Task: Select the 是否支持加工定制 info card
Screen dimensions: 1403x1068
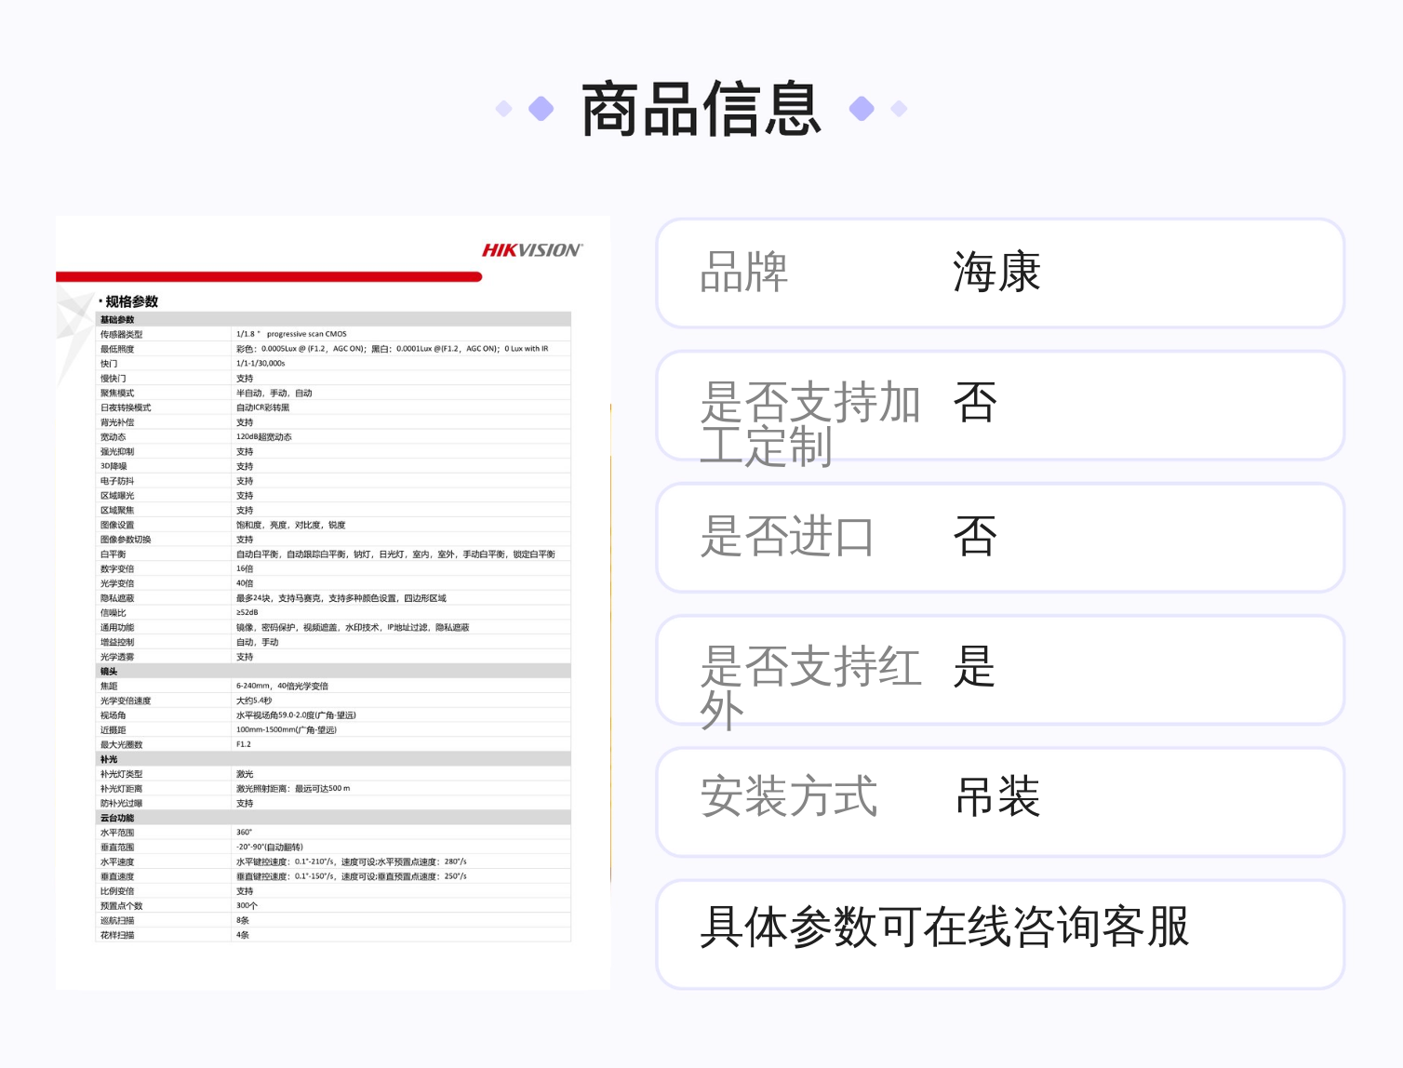Action: (1000, 405)
